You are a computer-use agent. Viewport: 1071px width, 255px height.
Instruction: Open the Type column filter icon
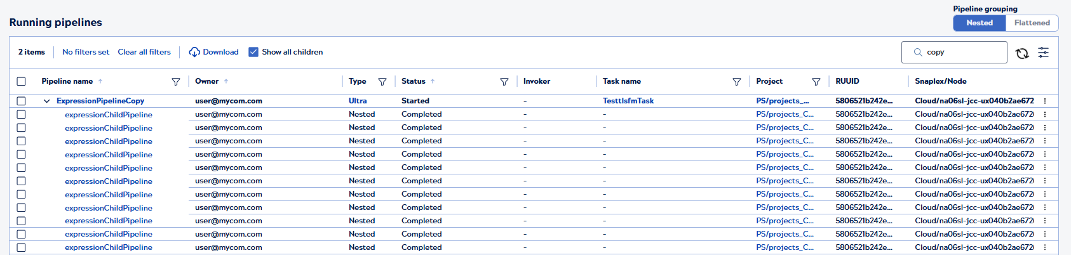[x=382, y=82]
